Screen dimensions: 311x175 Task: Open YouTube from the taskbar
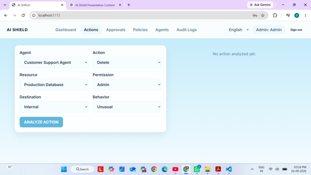175,169
